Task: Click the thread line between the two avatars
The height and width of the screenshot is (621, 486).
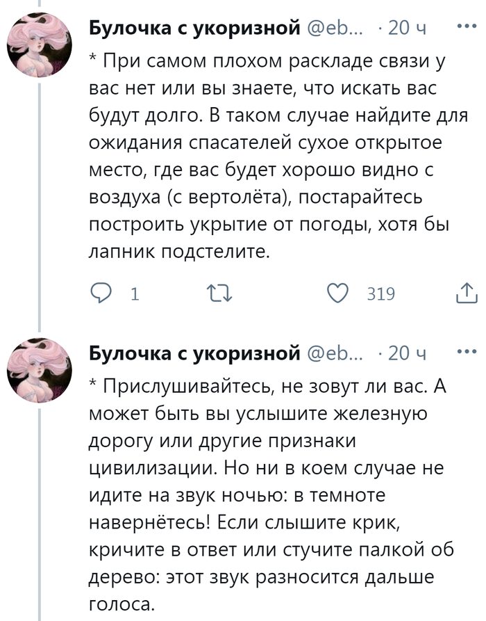Action: pos(40,209)
